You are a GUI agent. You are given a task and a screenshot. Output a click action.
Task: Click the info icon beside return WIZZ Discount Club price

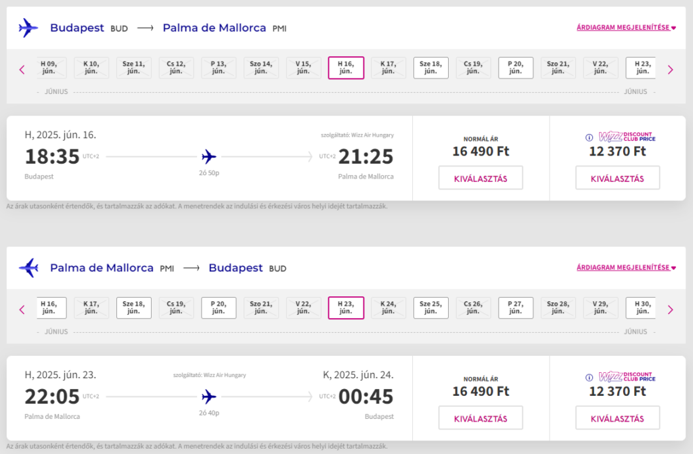click(x=588, y=378)
